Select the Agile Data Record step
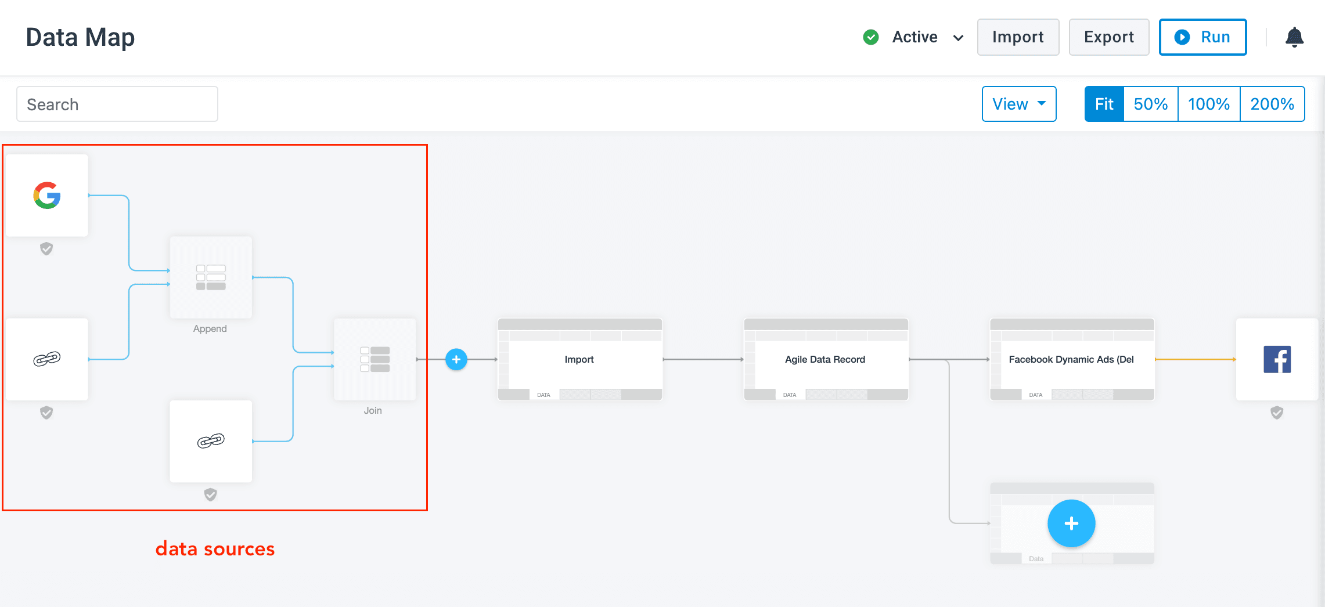The width and height of the screenshot is (1325, 607). (825, 360)
